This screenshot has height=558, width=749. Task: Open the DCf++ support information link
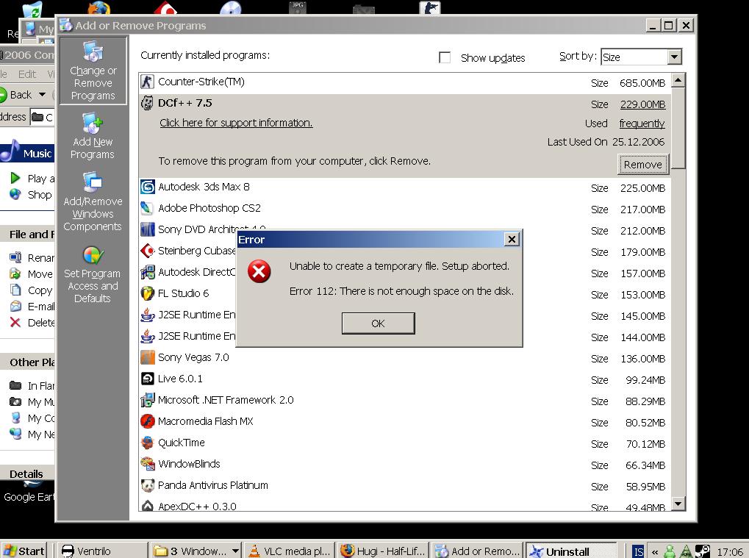point(236,123)
